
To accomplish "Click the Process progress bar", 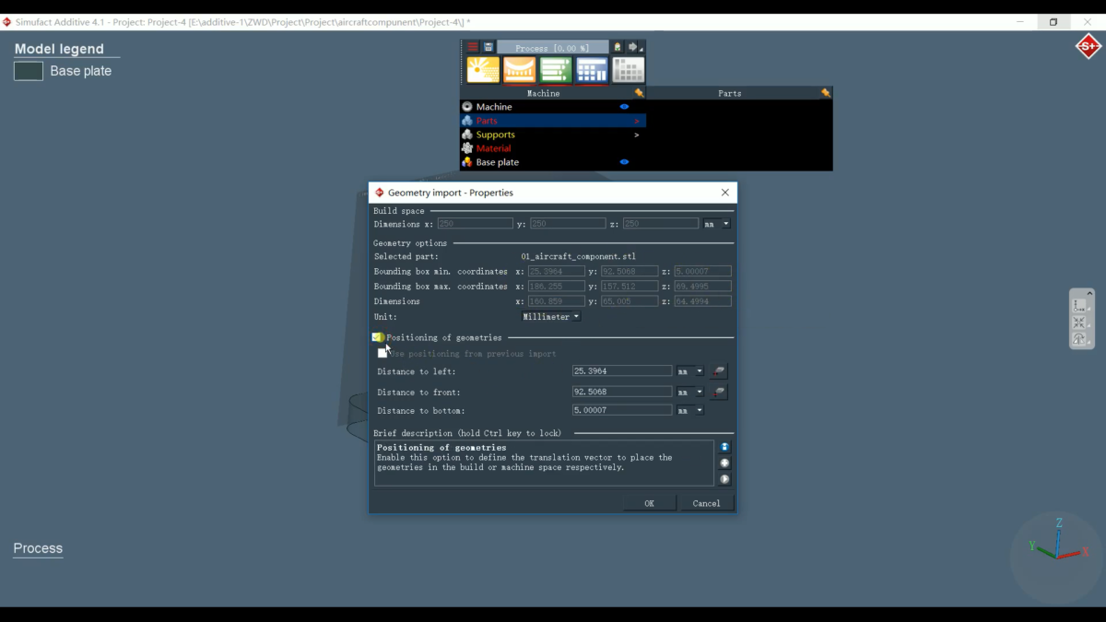I will click(552, 48).
